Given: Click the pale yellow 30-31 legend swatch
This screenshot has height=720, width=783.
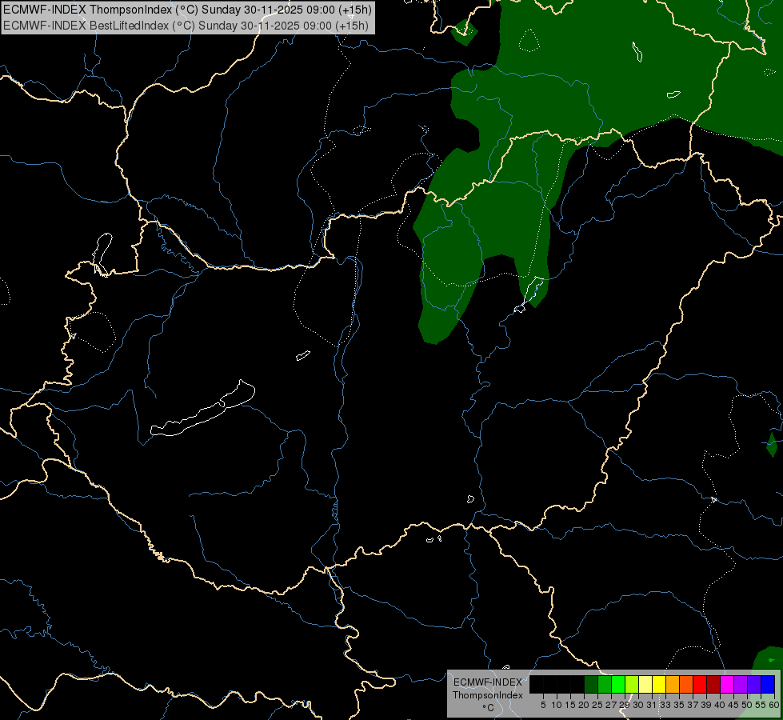Looking at the screenshot, I should point(645,684).
